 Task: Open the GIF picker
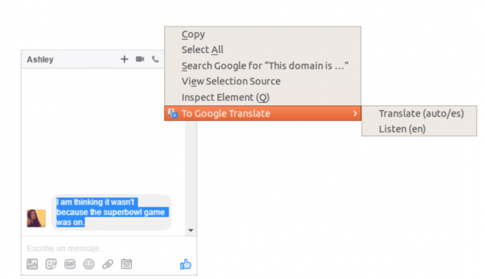pos(70,265)
